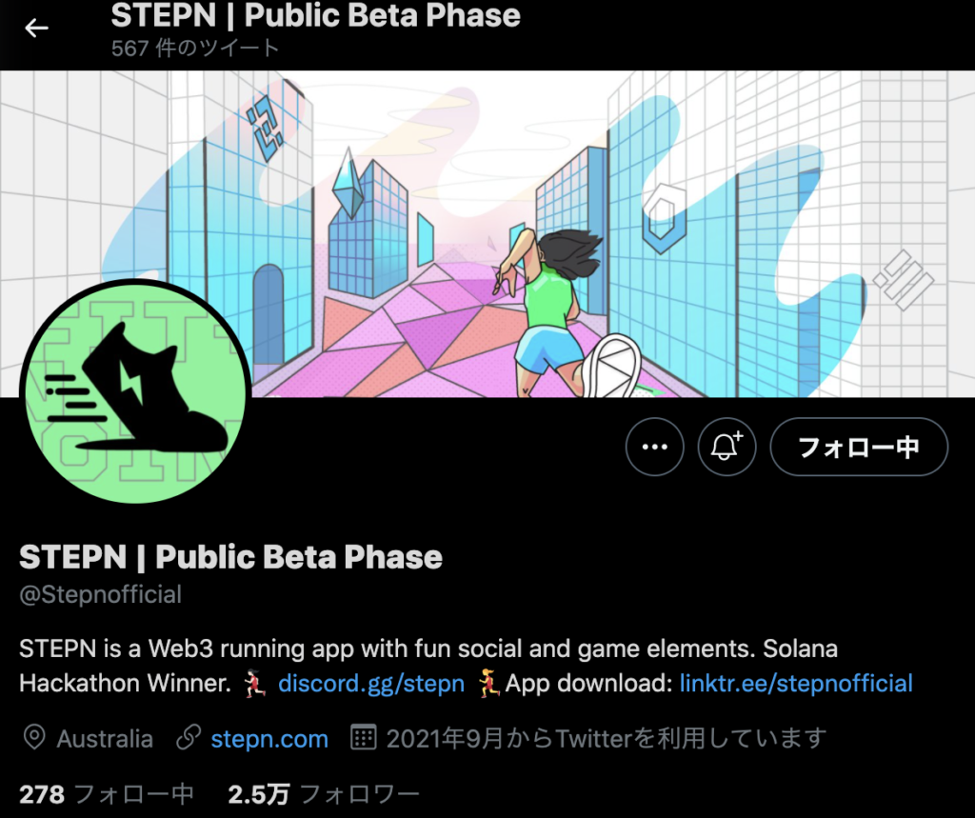Click the chain link icon beside stepn.com
This screenshot has height=818, width=975.
[188, 738]
